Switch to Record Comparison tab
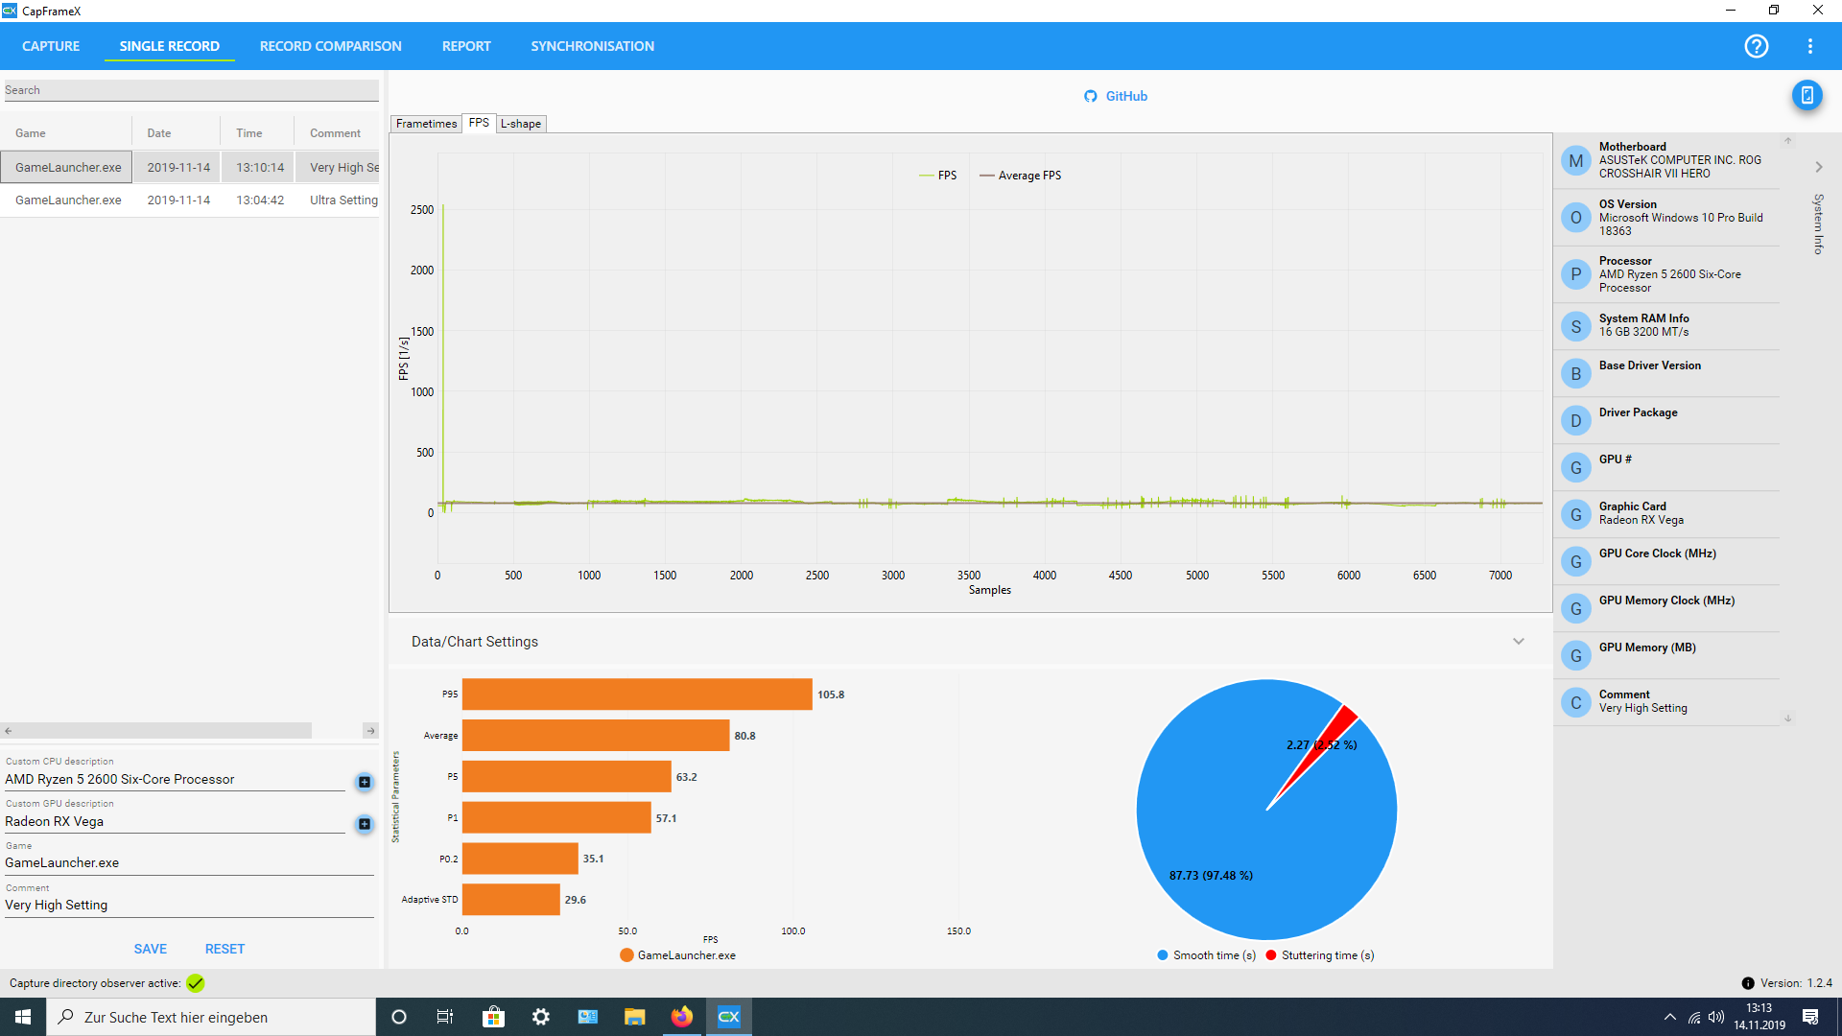Viewport: 1842px width, 1036px height. pyautogui.click(x=330, y=46)
